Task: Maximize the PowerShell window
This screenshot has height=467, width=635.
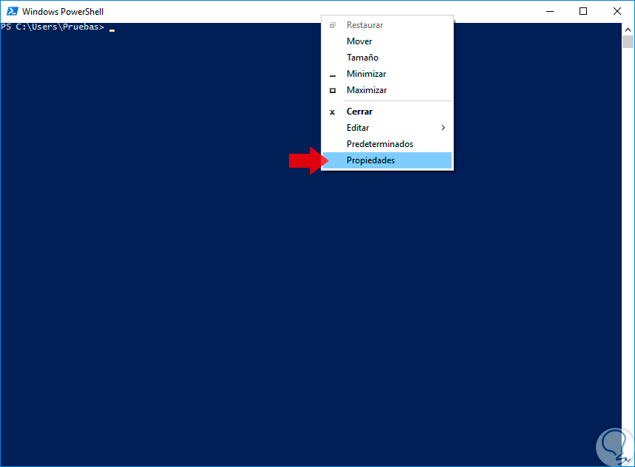Action: tap(583, 11)
